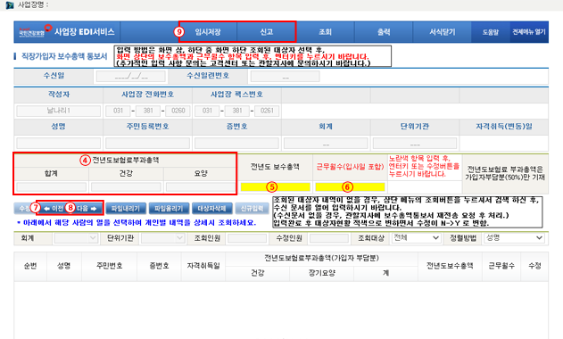Open the 회계 filter dropdown

coord(76,237)
